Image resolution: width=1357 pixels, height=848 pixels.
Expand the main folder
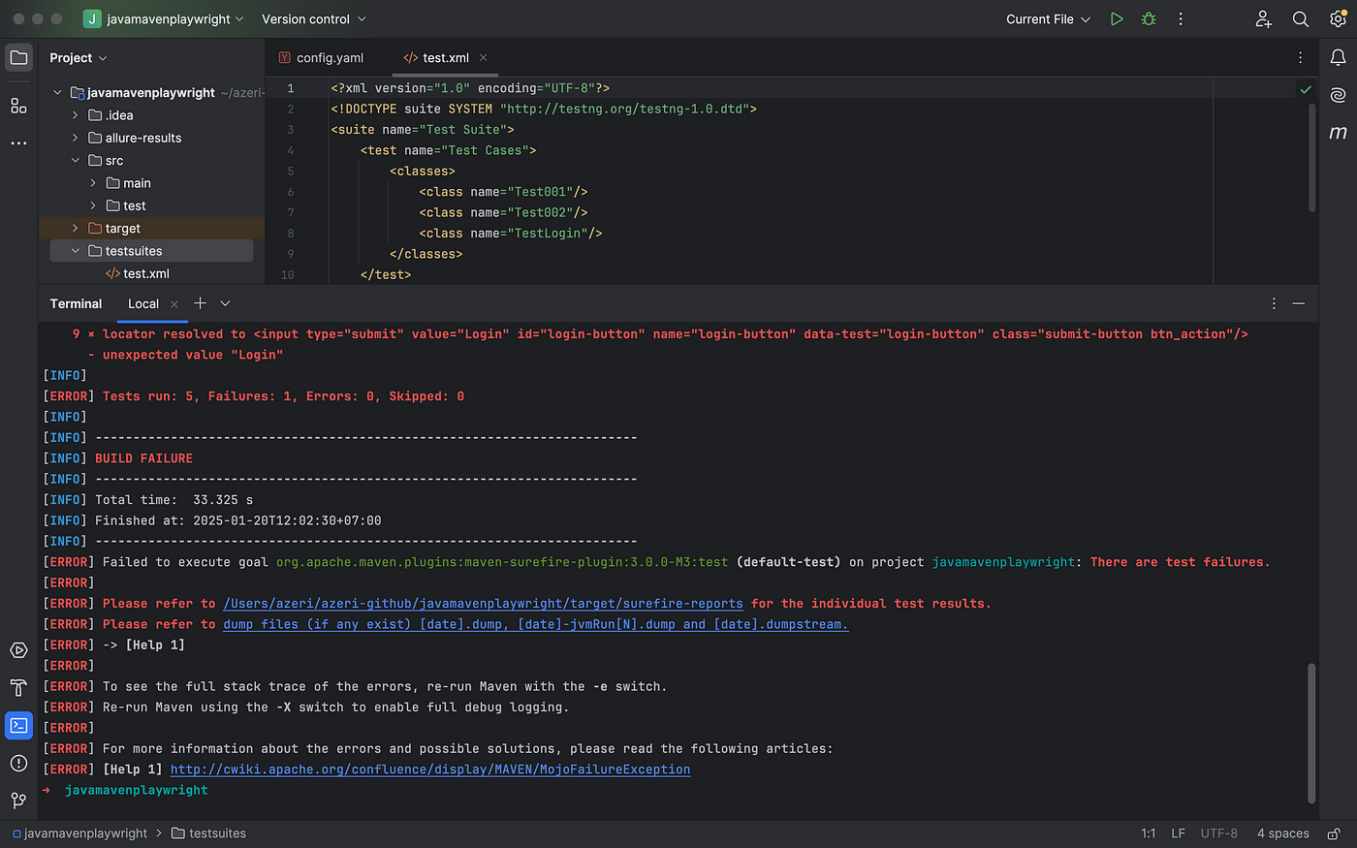[93, 183]
